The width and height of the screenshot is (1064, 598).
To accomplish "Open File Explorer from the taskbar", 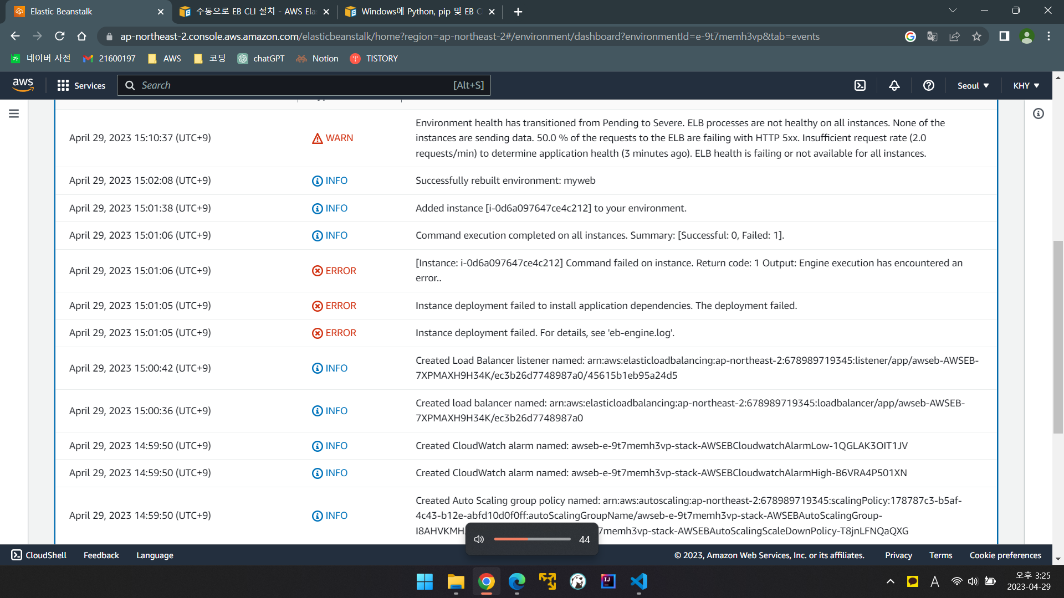I will coord(456,581).
